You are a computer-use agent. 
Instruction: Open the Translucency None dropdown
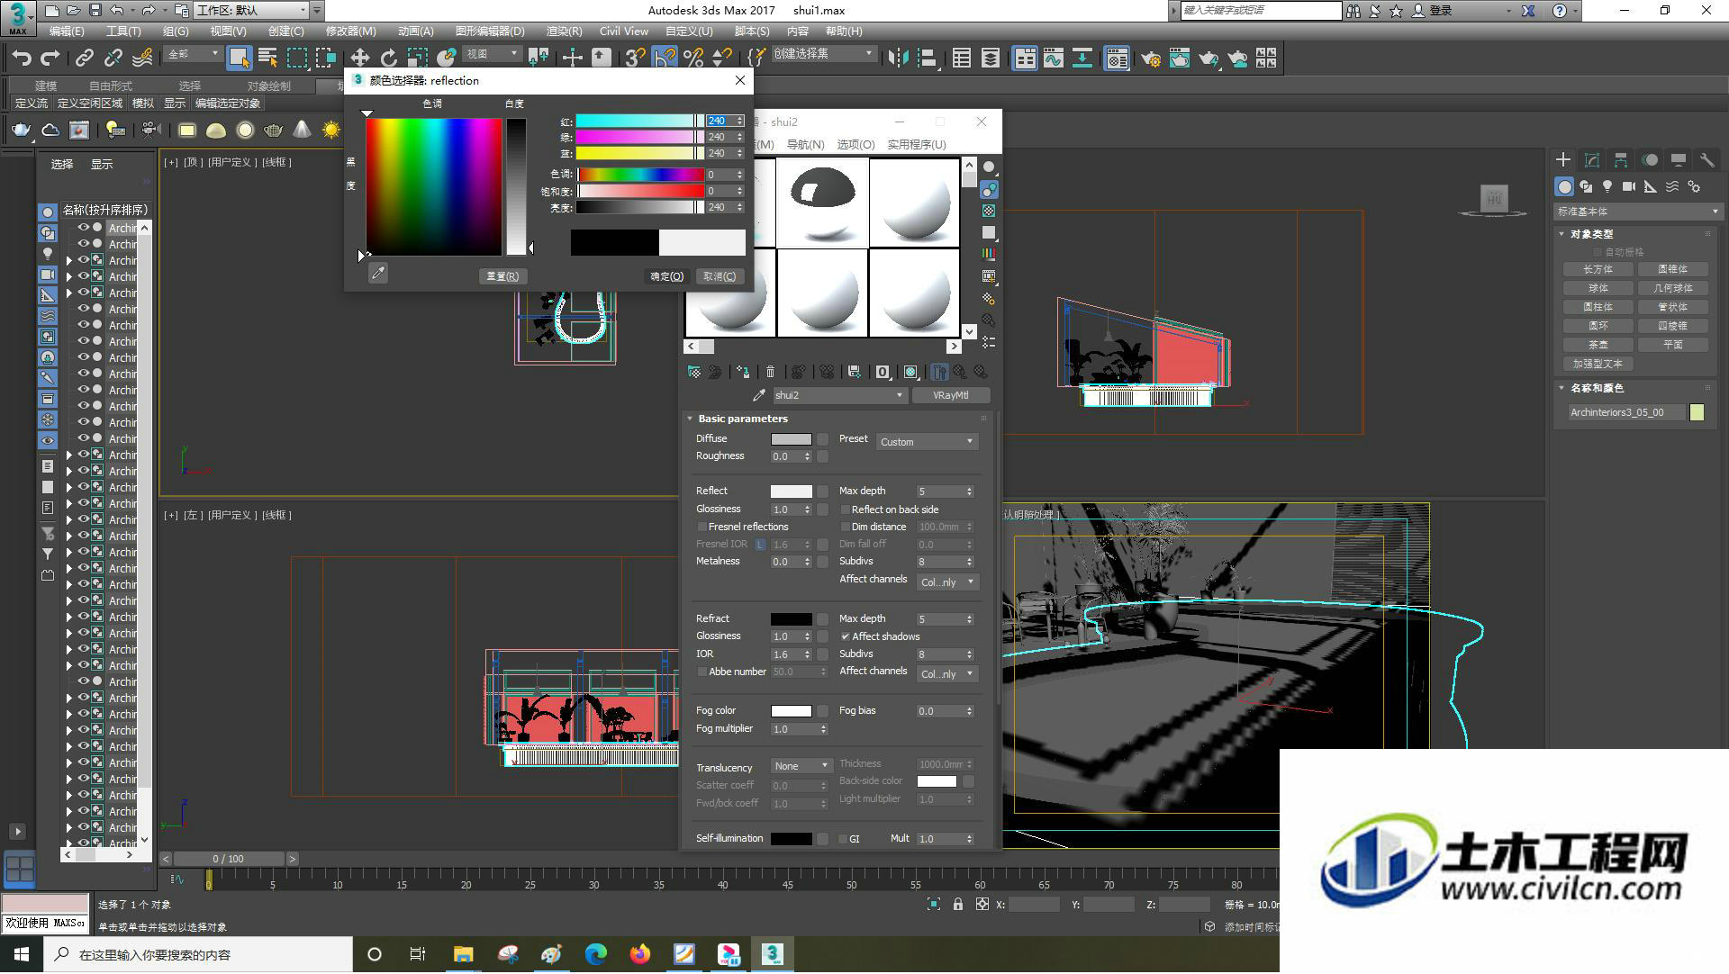tap(801, 766)
